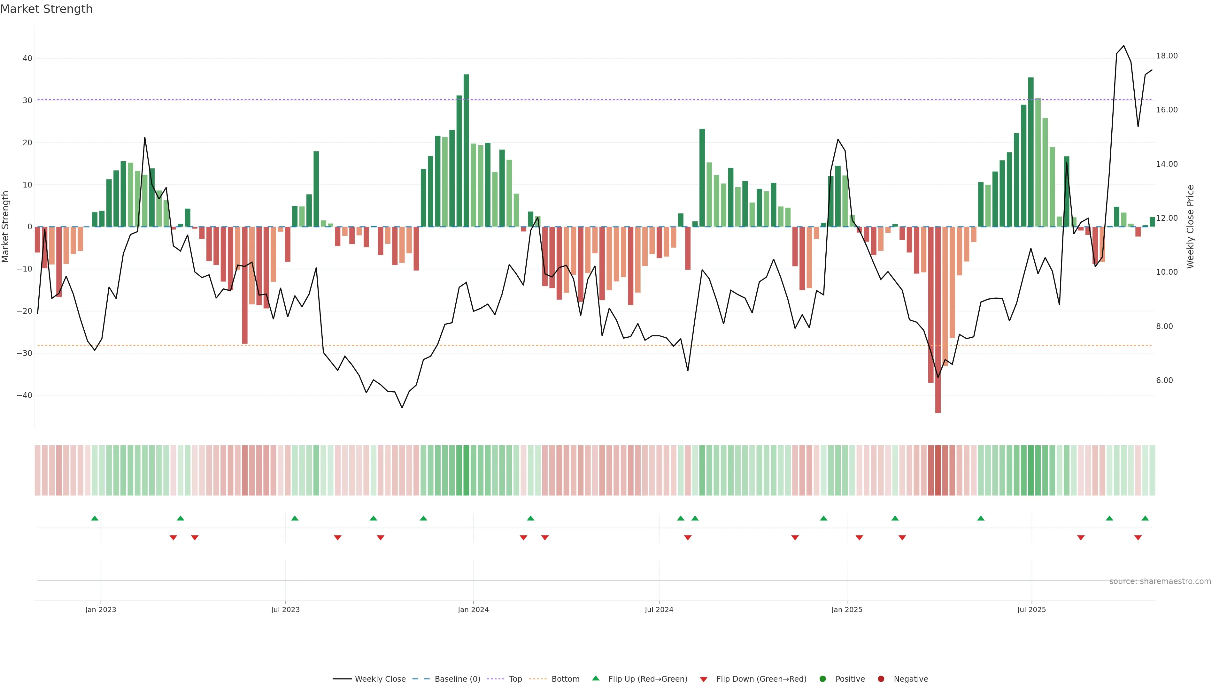Click the Jul 2025 axis label
This screenshot has height=690, width=1227.
(x=1031, y=609)
